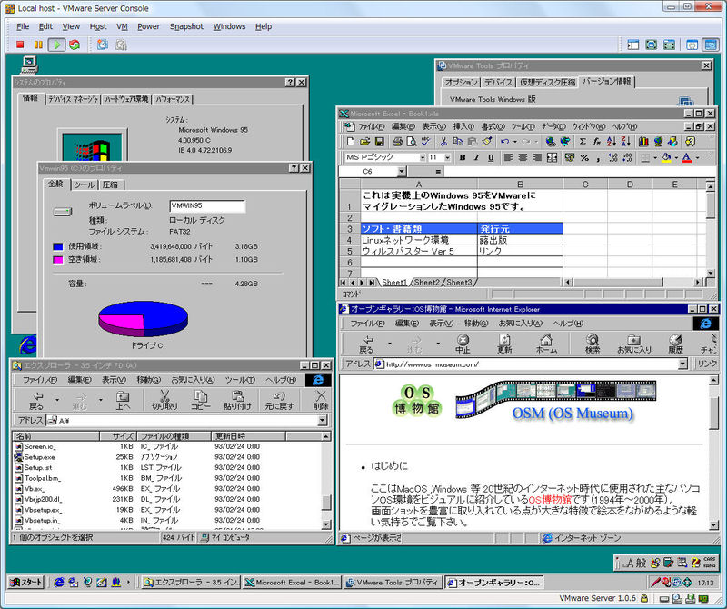
Task: Click Stop (中止) in Internet Explorer
Action: point(463,344)
